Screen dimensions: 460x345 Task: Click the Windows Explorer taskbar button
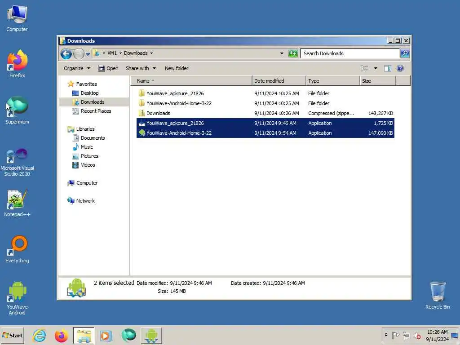tap(84, 335)
